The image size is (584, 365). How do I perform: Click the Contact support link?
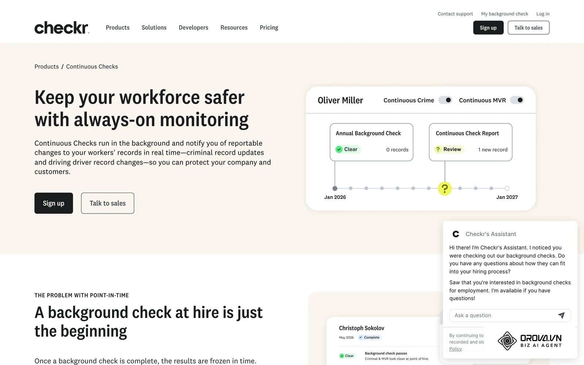coord(455,14)
